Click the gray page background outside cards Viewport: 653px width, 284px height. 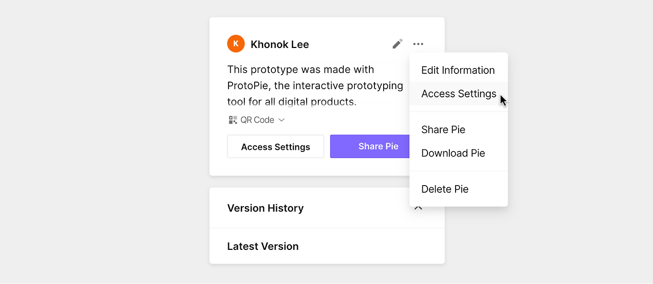(102, 153)
